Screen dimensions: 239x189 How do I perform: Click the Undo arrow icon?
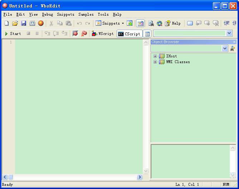point(79,23)
